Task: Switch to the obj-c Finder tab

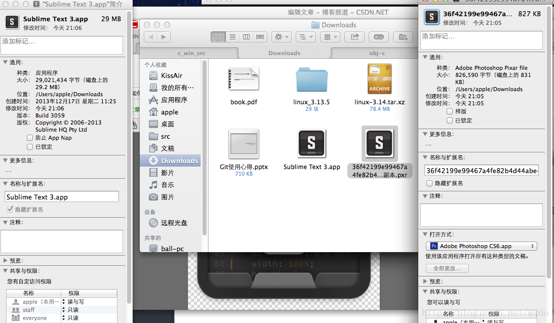Action: coord(377,53)
